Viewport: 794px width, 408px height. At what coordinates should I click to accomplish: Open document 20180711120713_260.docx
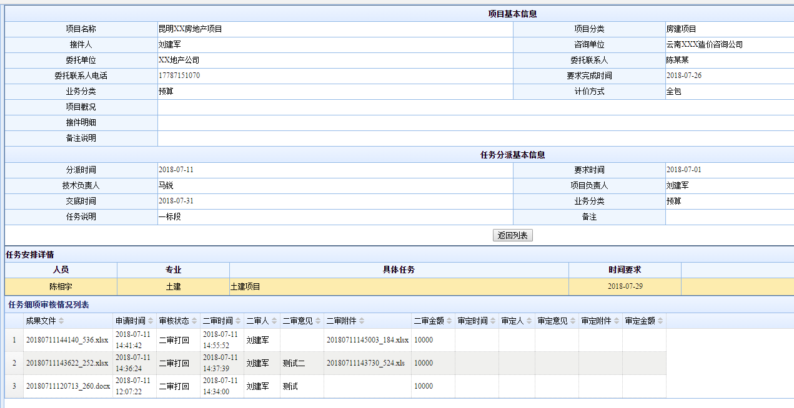68,386
